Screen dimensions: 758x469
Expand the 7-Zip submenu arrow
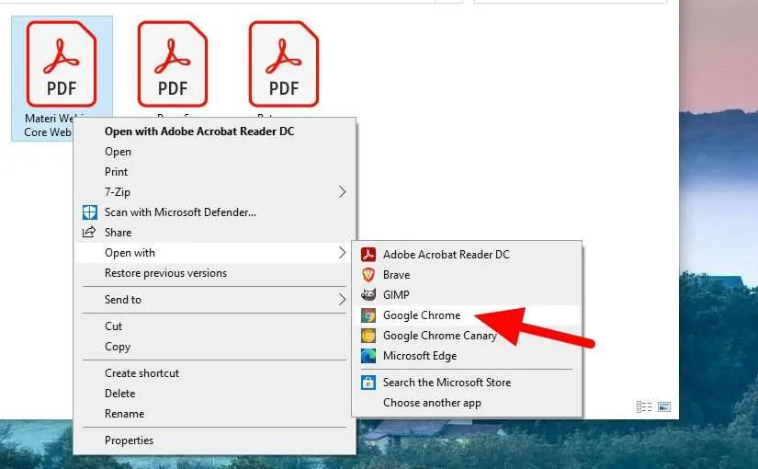coord(343,192)
